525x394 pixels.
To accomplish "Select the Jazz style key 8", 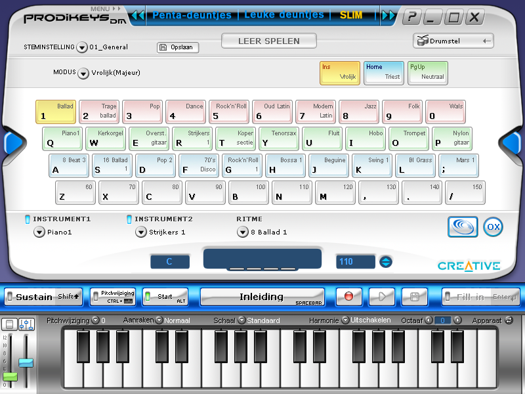I will tap(359, 112).
